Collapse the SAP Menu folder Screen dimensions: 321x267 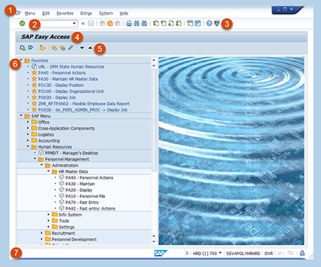pyautogui.click(x=21, y=116)
